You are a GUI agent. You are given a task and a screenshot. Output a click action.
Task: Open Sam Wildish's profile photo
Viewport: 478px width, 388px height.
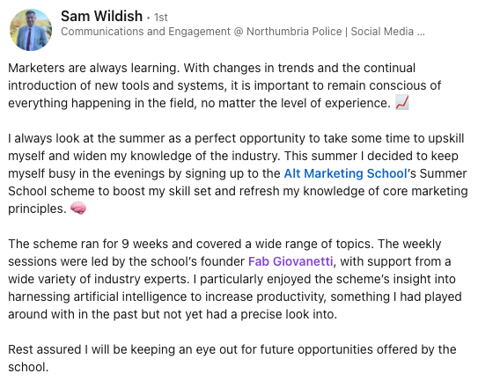(x=31, y=30)
